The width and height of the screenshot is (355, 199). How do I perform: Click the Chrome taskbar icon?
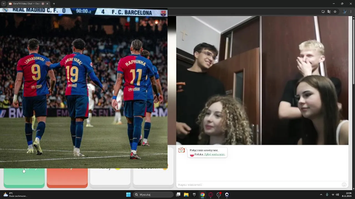[x=202, y=195]
